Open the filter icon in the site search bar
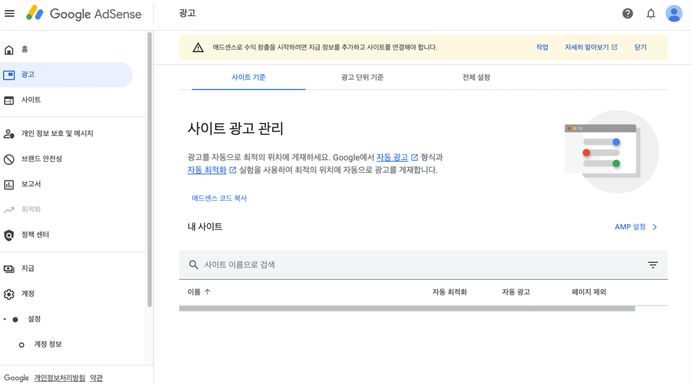This screenshot has width=691, height=384. tap(653, 265)
